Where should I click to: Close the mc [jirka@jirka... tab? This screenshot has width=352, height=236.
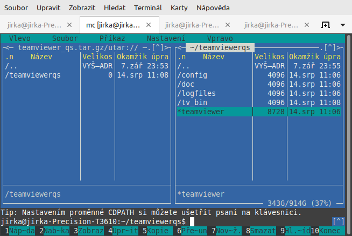[x=149, y=25]
